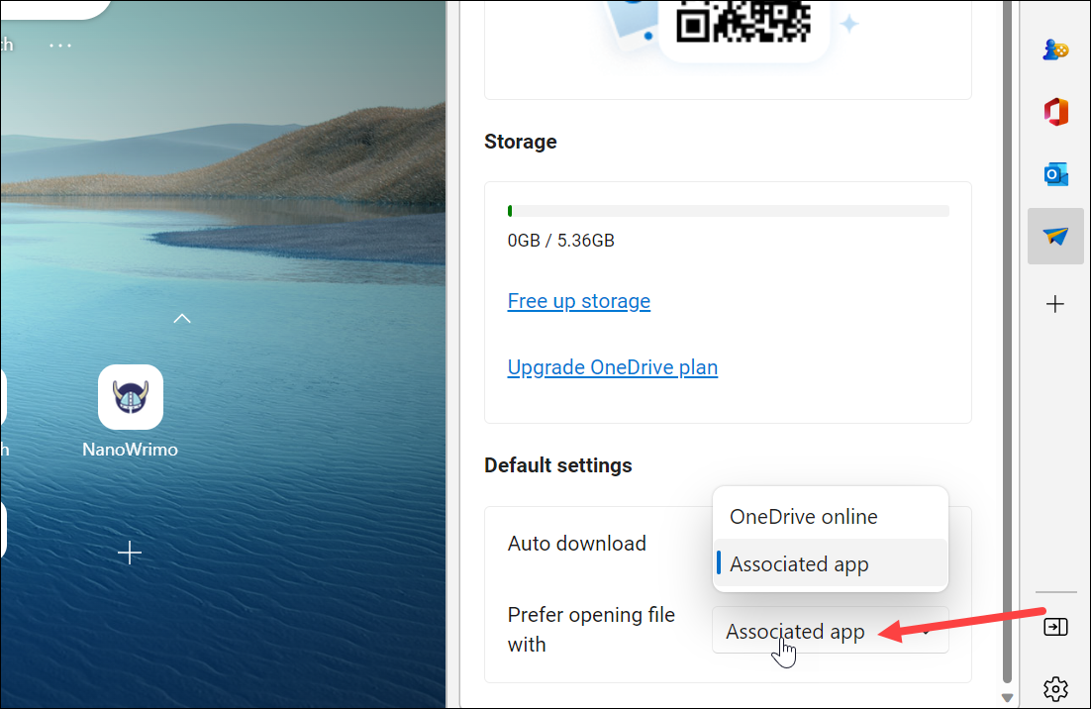Open the Prefer opening file with dropdown
1091x709 pixels.
(x=830, y=631)
